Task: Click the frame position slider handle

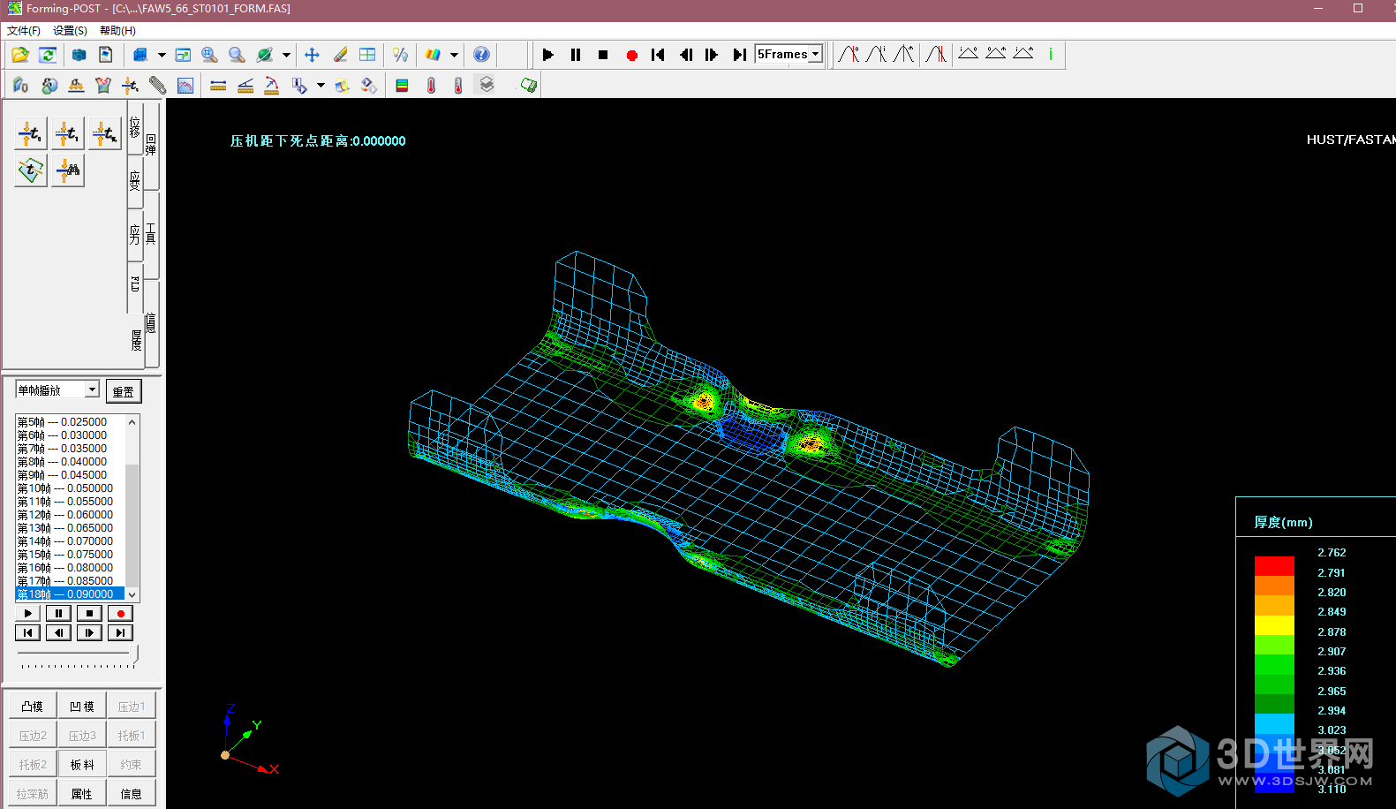Action: [134, 654]
